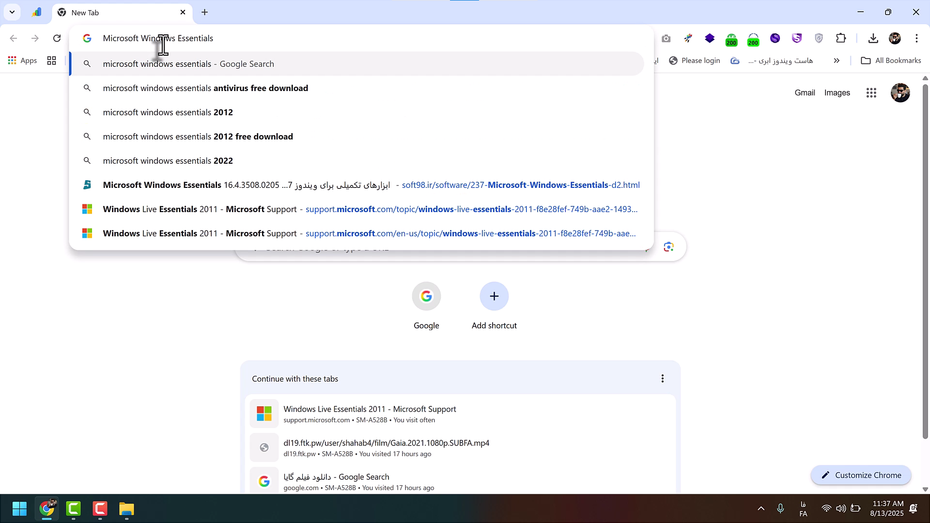
Task: Click the purple stacked-layers extension icon
Action: coord(710,38)
